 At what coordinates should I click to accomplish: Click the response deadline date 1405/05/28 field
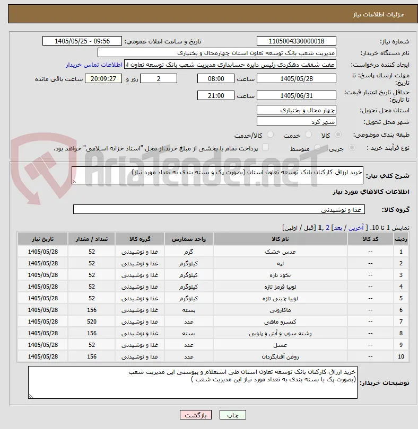click(x=297, y=79)
